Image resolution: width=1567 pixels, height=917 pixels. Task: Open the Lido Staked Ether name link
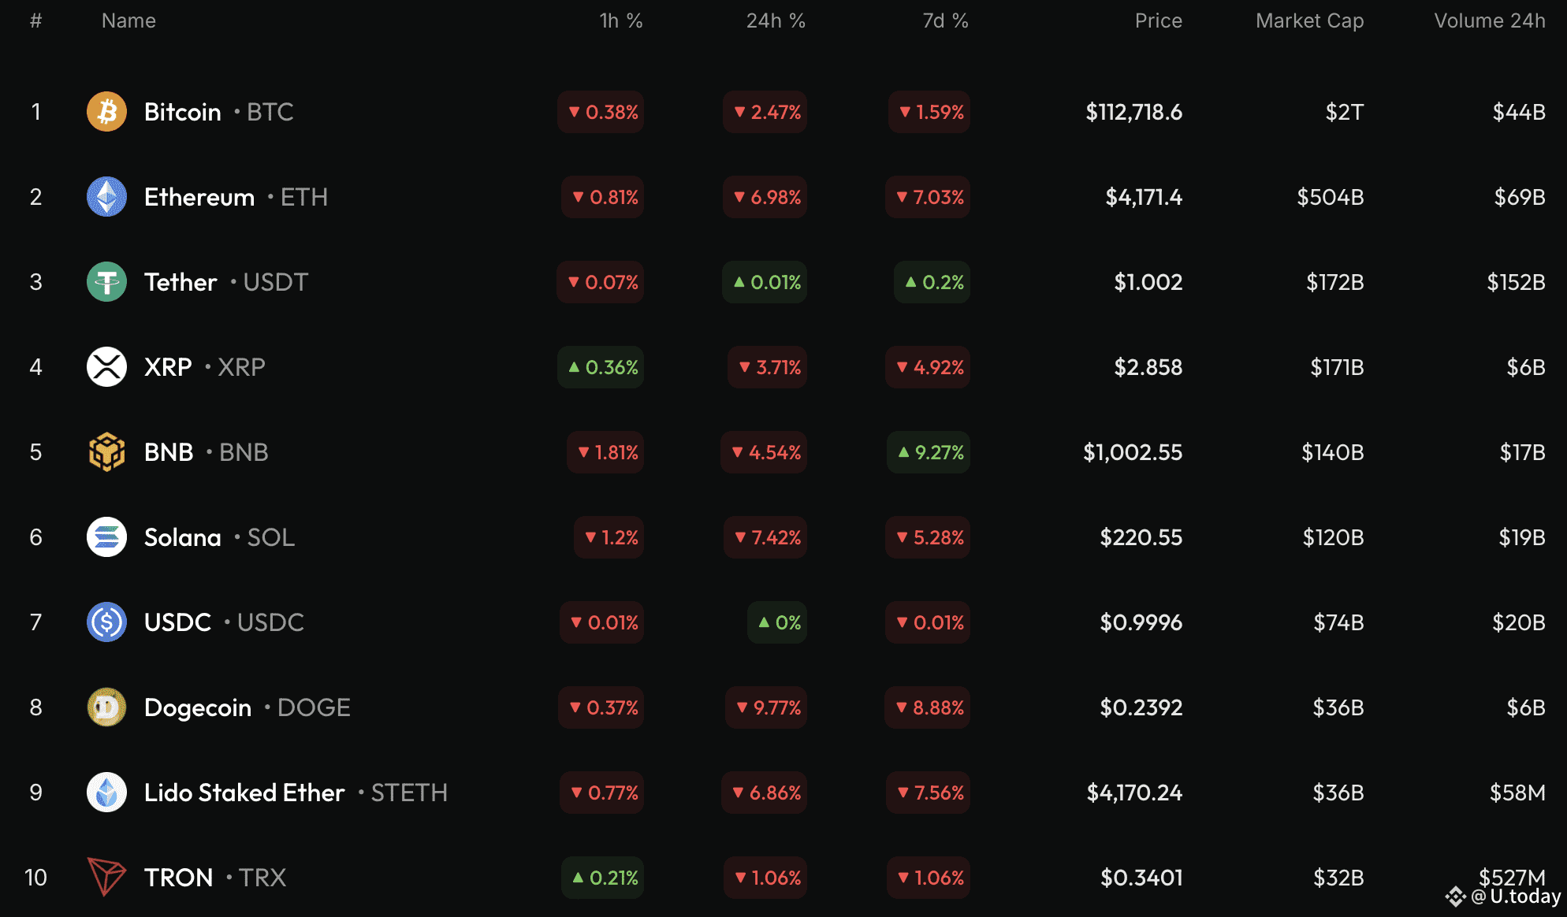click(x=244, y=793)
